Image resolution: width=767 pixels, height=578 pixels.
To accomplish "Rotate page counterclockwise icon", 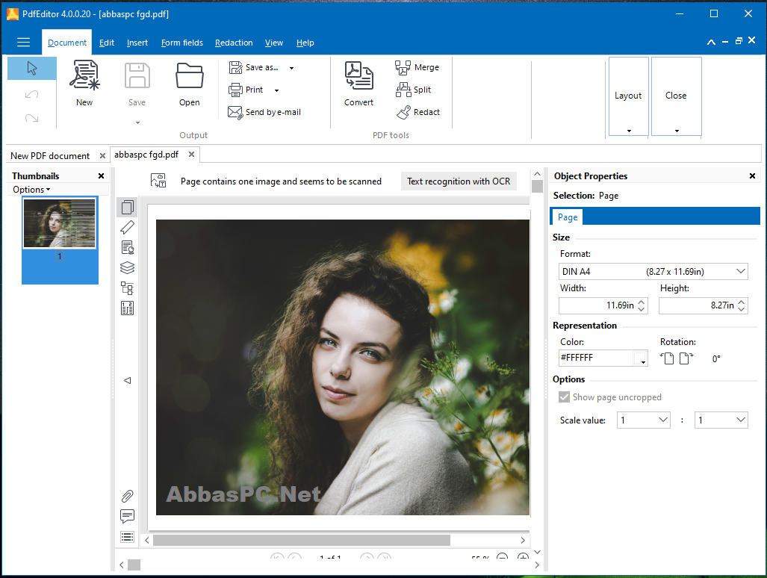I will (x=667, y=358).
